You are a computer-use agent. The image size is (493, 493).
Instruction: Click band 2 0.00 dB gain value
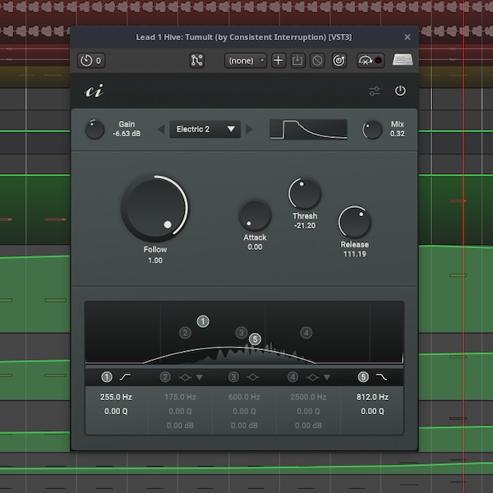coord(180,426)
